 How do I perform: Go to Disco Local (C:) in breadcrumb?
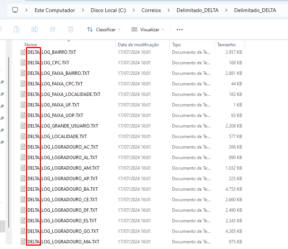pos(108,10)
